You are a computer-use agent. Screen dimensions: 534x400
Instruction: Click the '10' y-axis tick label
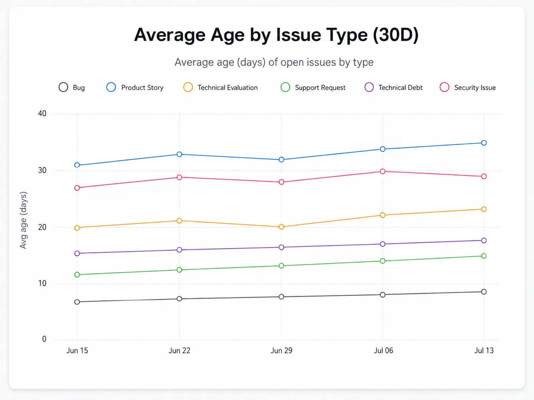click(42, 283)
